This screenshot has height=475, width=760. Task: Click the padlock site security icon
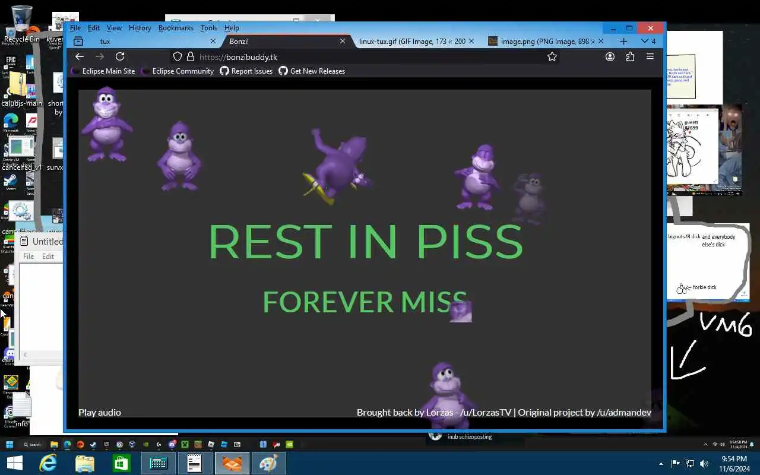point(191,56)
